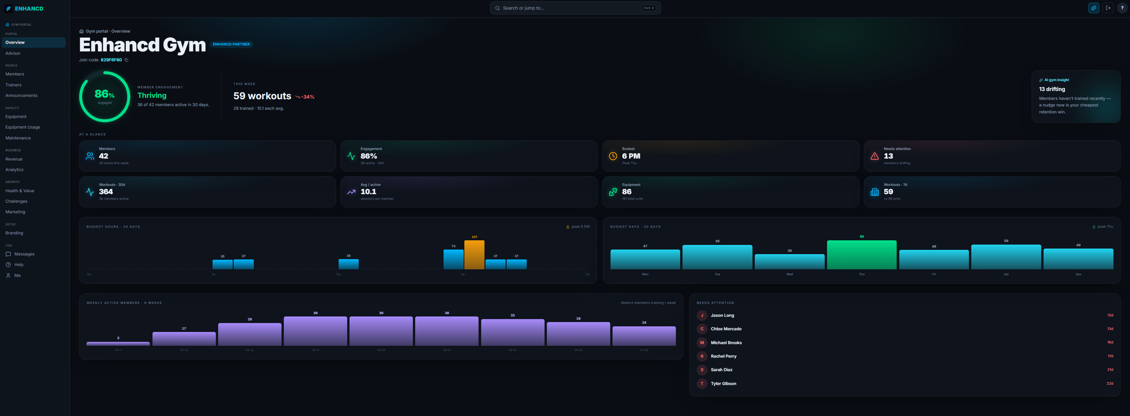Click the Thriving engagement status
1130x416 pixels.
click(x=152, y=96)
